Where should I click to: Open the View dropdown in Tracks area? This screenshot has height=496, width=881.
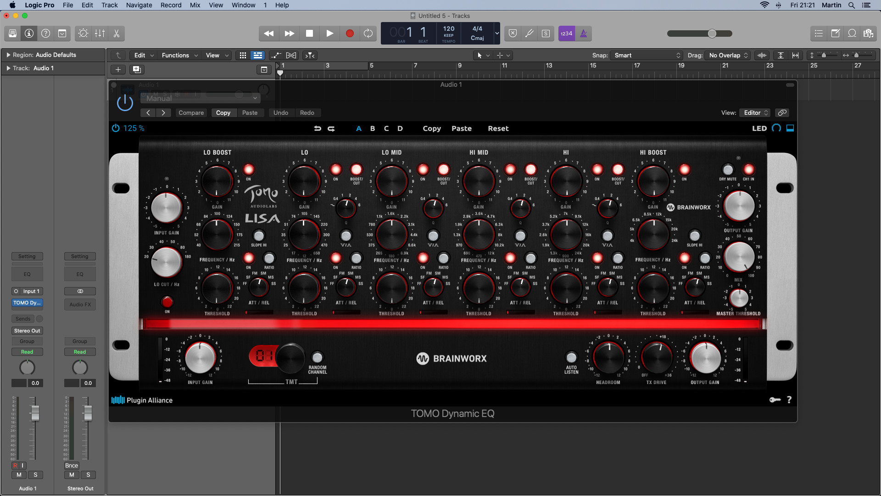tap(217, 55)
